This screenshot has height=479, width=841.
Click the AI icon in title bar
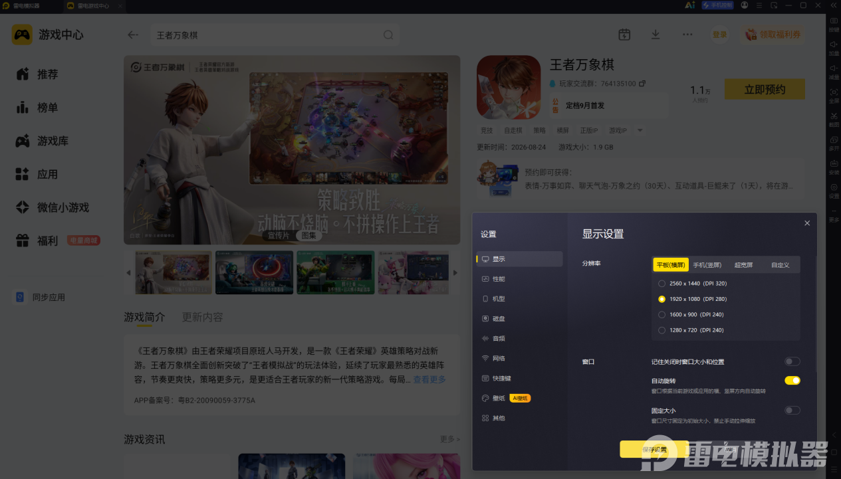[x=690, y=5]
